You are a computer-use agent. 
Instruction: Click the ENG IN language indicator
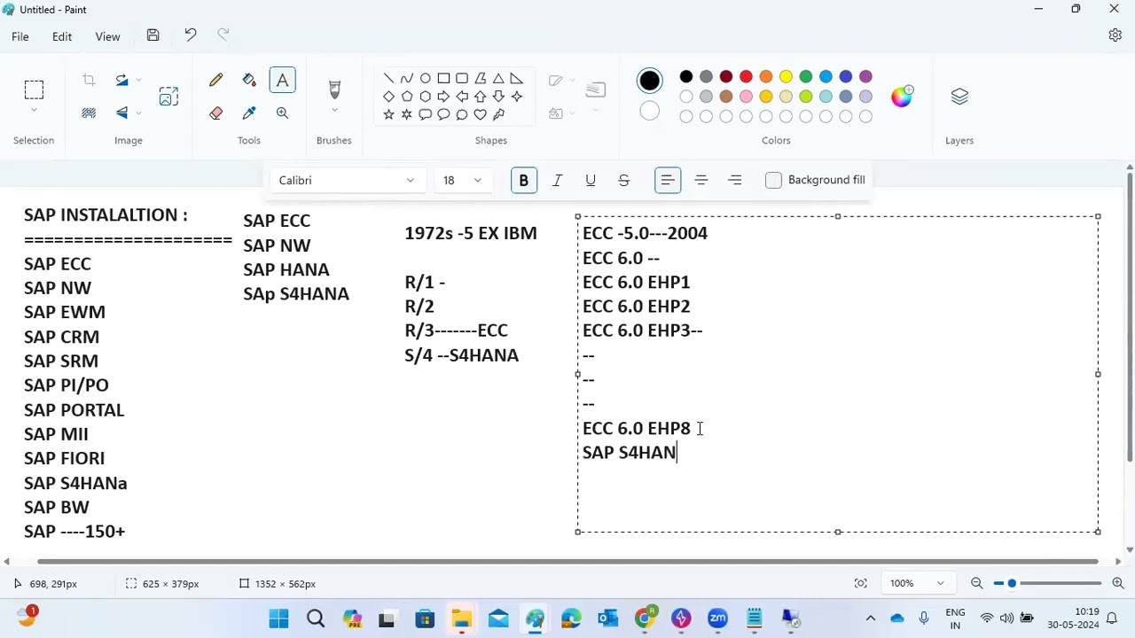tap(955, 619)
